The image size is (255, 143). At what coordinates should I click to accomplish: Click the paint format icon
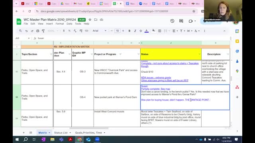43,31
